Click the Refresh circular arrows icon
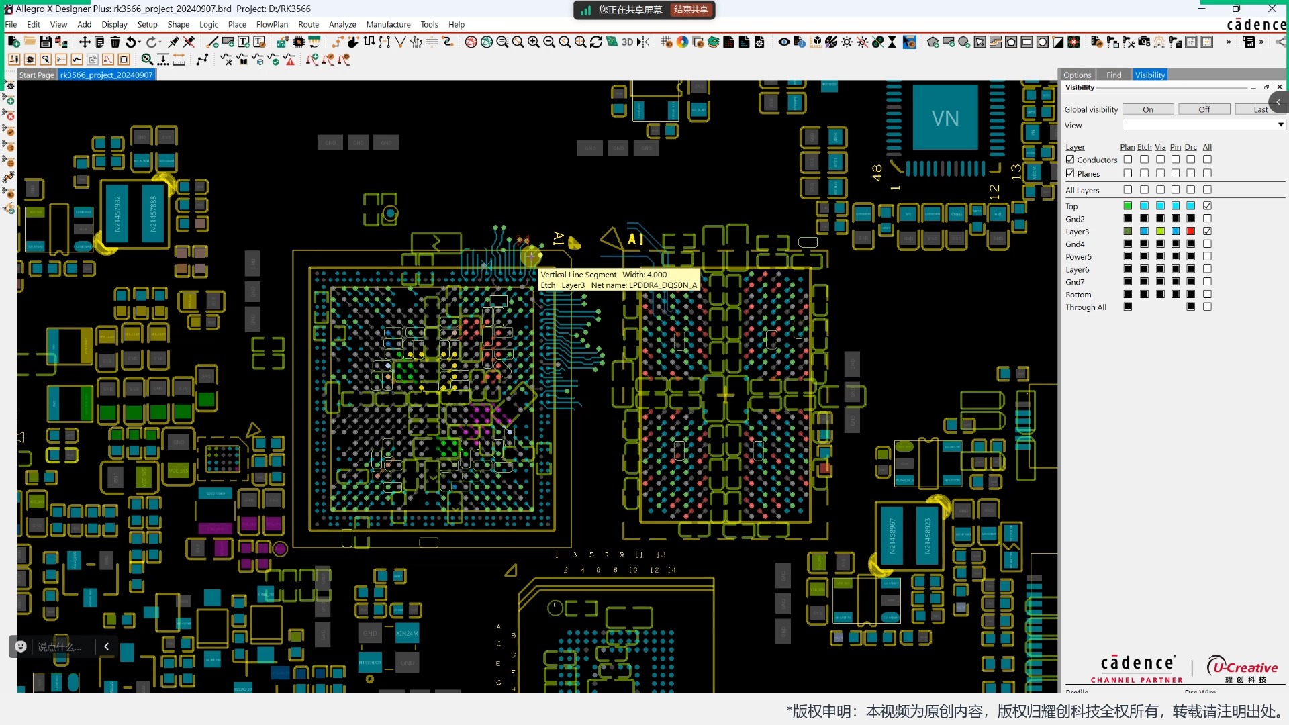Screen dimensions: 1289x725 (x=596, y=42)
